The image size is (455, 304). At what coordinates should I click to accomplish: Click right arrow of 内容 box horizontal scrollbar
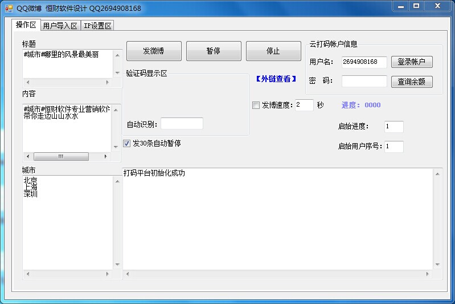[x=105, y=156]
